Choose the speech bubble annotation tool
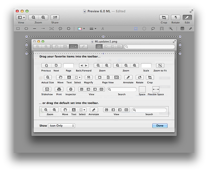The image size is (208, 172). (x=60, y=29)
